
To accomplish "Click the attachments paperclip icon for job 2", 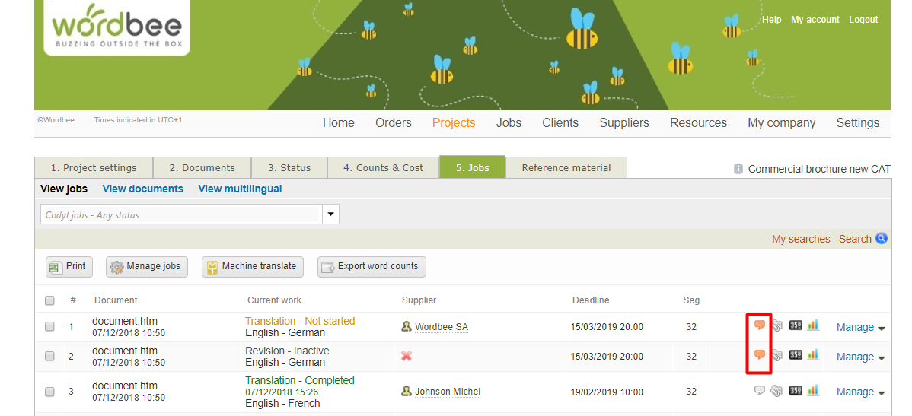I will [x=777, y=355].
